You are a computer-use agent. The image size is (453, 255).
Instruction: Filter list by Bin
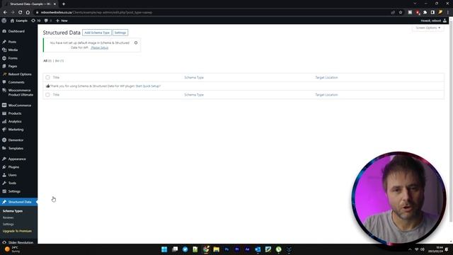click(59, 61)
